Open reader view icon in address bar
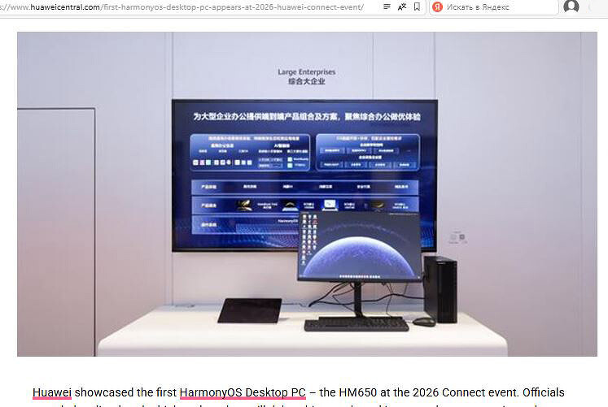This screenshot has width=608, height=407. [x=387, y=6]
